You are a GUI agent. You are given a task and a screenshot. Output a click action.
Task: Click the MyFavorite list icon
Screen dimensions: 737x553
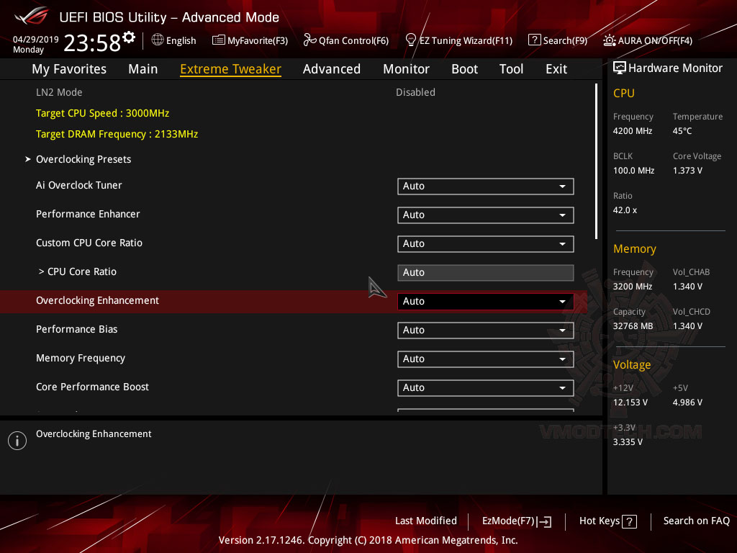coord(218,40)
